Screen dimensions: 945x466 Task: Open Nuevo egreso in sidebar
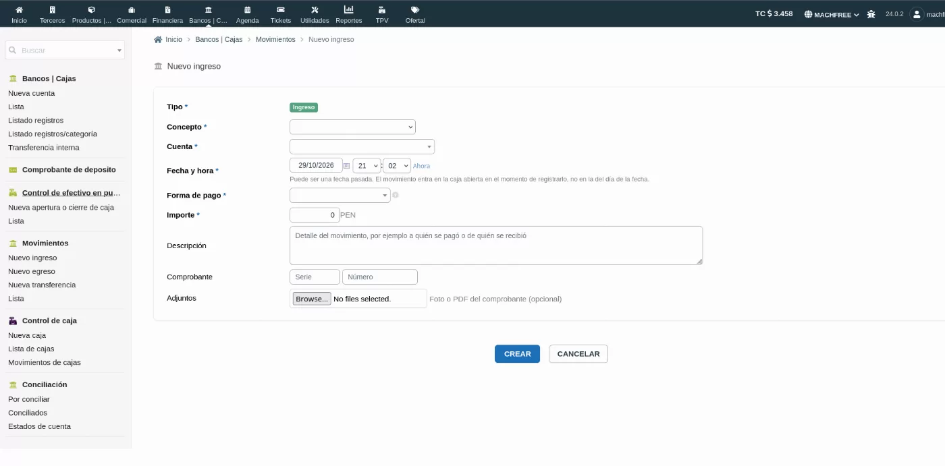[32, 271]
